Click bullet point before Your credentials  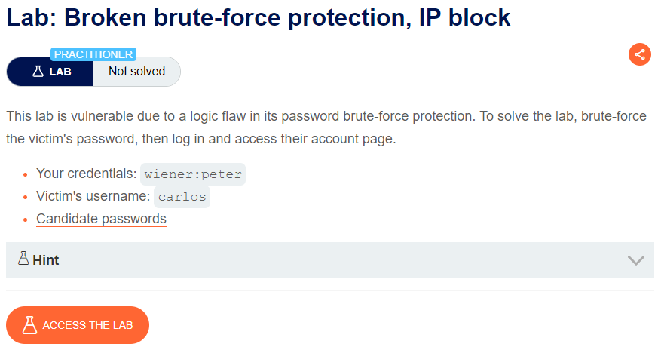26,174
